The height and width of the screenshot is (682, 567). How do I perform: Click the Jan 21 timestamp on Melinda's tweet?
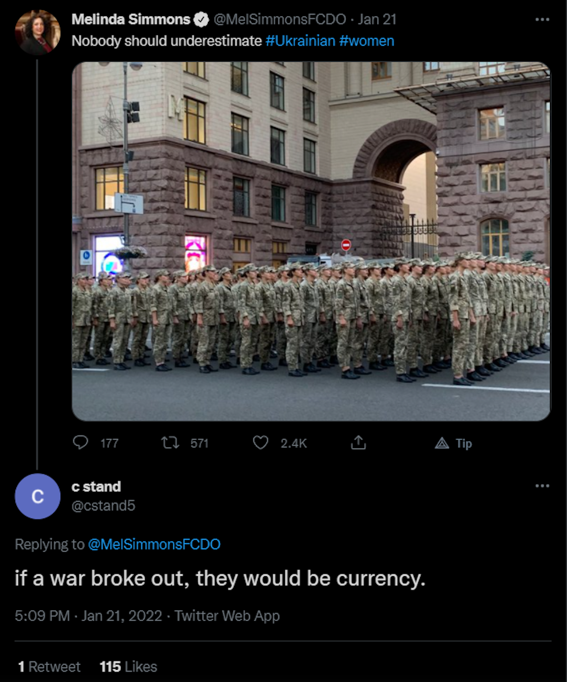[x=377, y=19]
